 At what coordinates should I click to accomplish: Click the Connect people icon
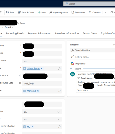click(90, 12)
